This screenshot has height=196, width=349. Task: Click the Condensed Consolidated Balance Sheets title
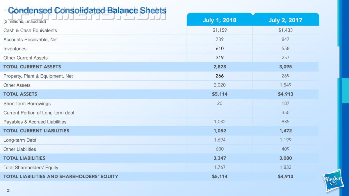coord(87,11)
